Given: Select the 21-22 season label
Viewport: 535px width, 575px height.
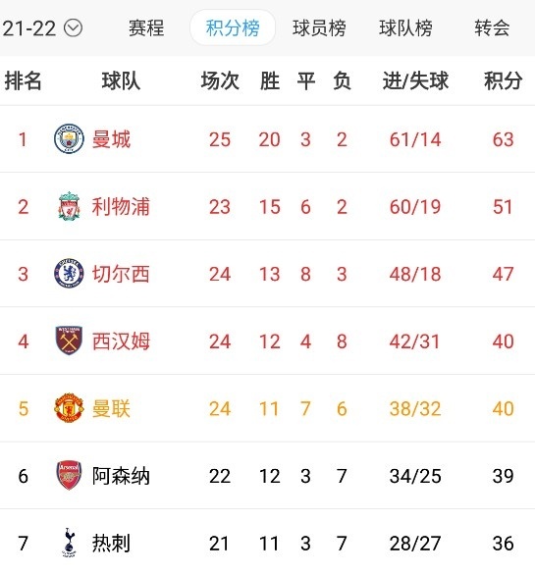Looking at the screenshot, I should pos(29,28).
